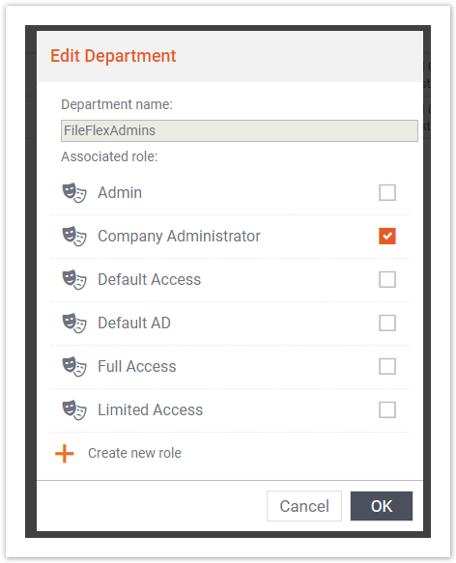Tick the Limited Access checkbox
The height and width of the screenshot is (563, 456).
387,409
